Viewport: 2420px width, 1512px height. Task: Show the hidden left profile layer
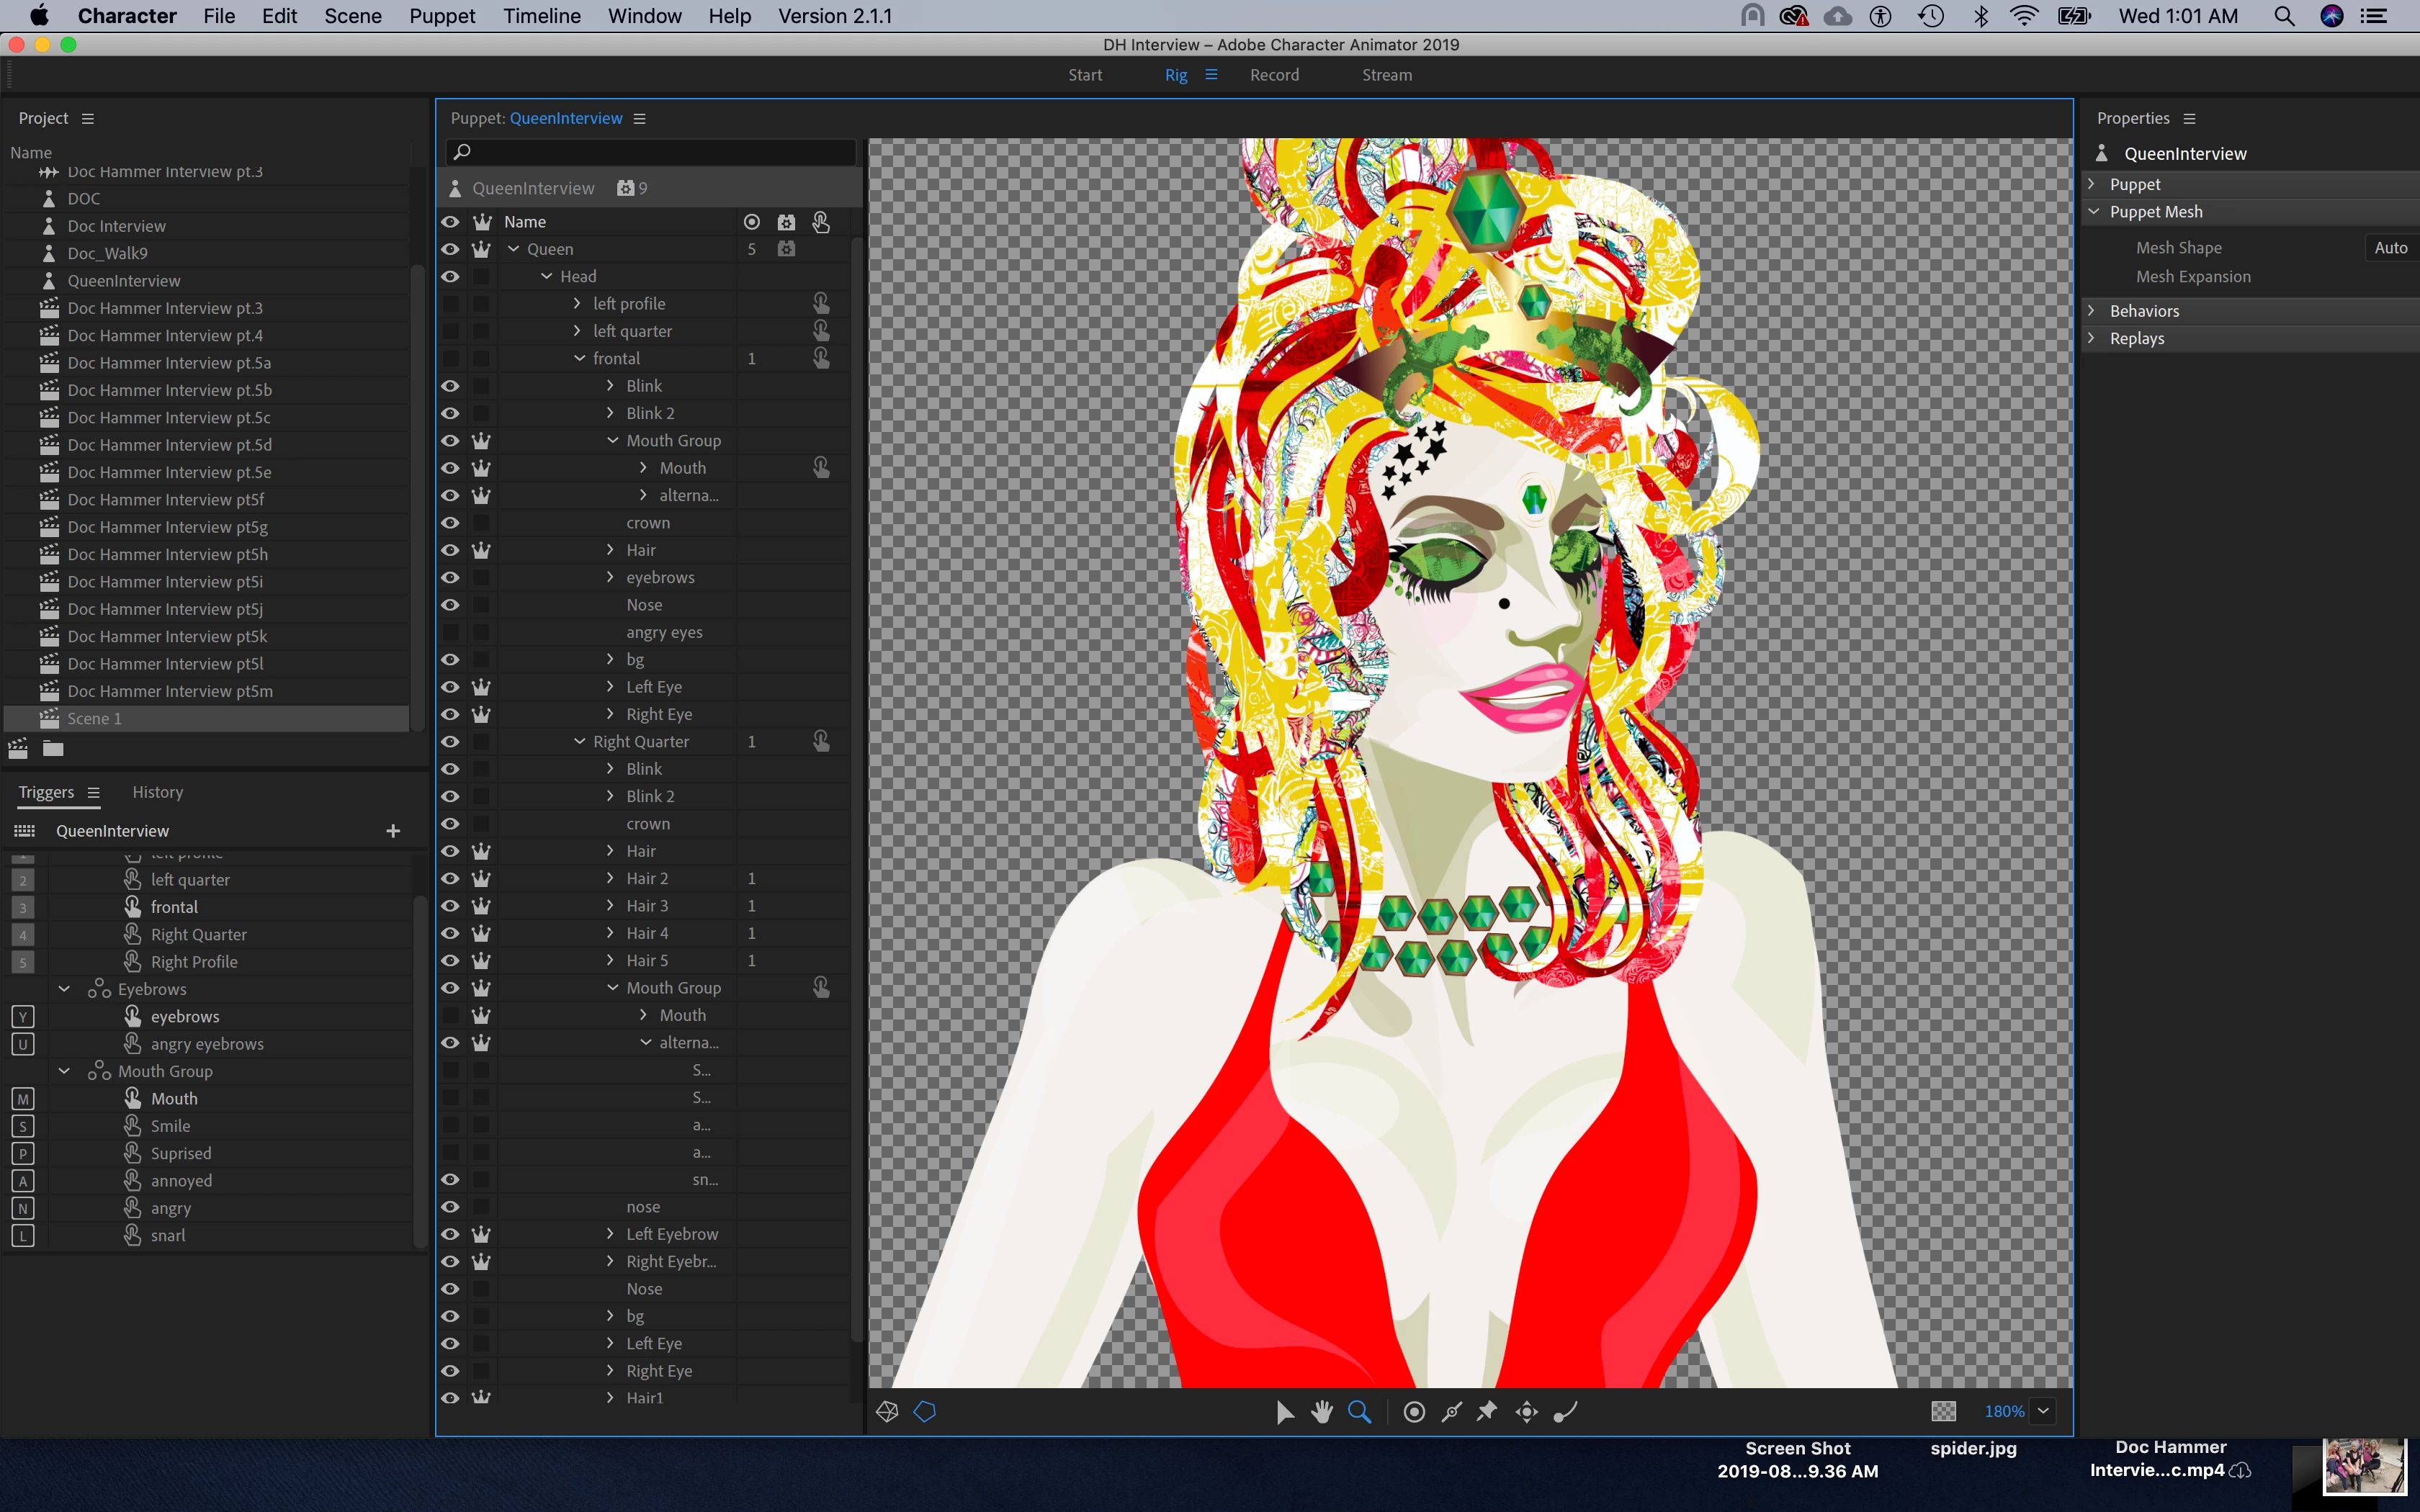(451, 303)
